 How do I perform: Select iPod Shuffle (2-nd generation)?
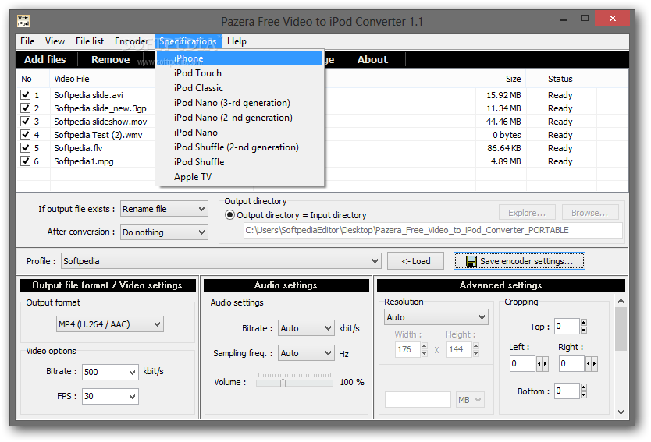pos(240,147)
